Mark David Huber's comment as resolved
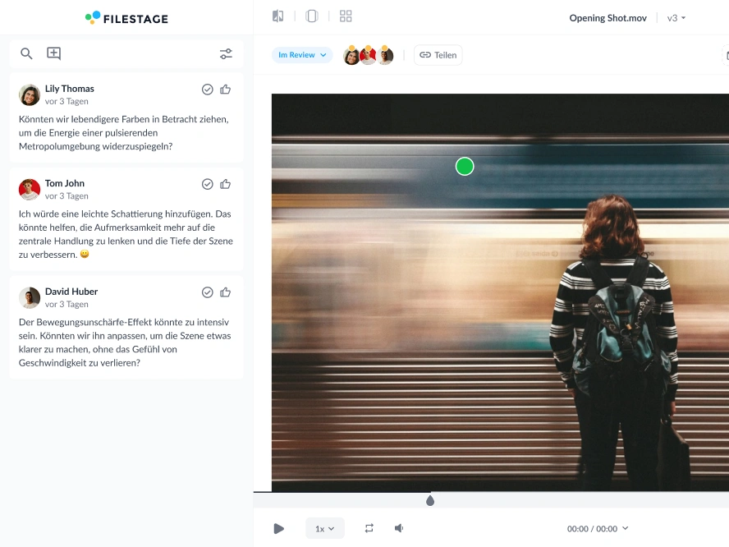729x547 pixels. 208,292
